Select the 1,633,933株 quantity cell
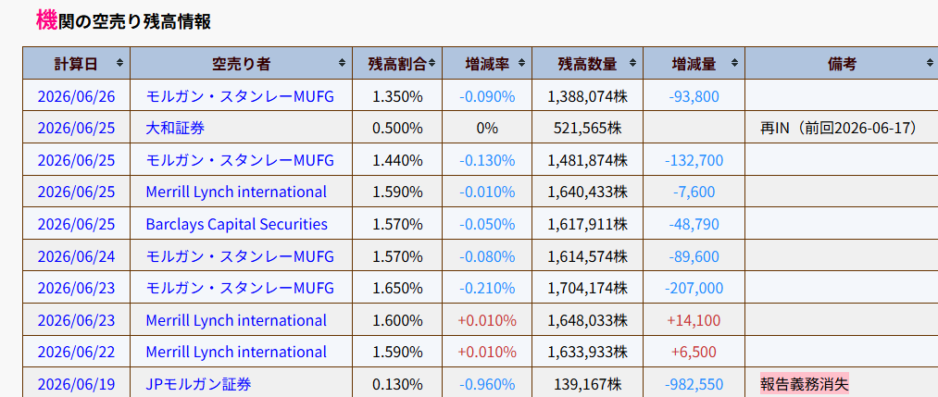 pyautogui.click(x=587, y=353)
